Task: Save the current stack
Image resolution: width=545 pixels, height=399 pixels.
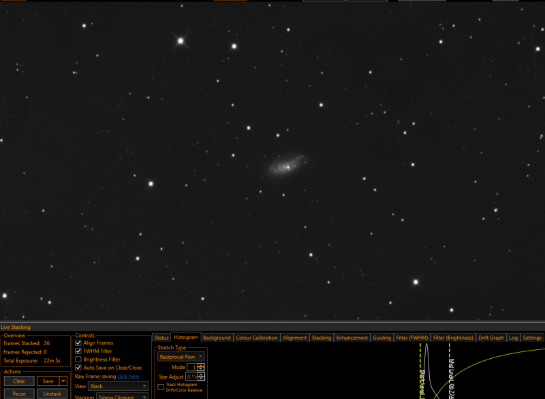Action: (x=48, y=381)
